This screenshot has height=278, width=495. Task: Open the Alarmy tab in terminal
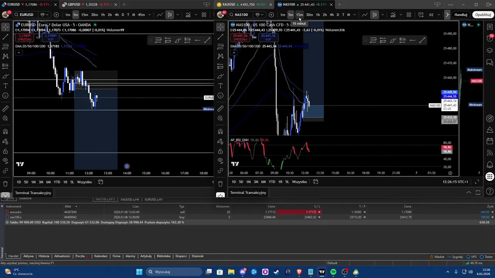pyautogui.click(x=130, y=256)
